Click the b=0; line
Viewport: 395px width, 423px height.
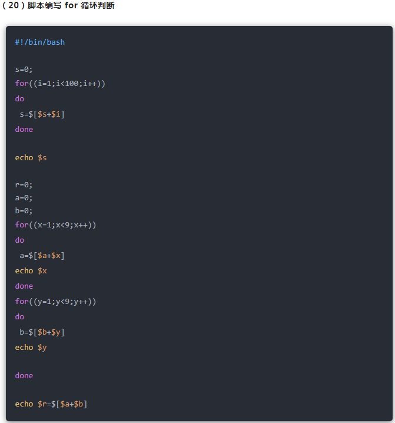point(24,211)
